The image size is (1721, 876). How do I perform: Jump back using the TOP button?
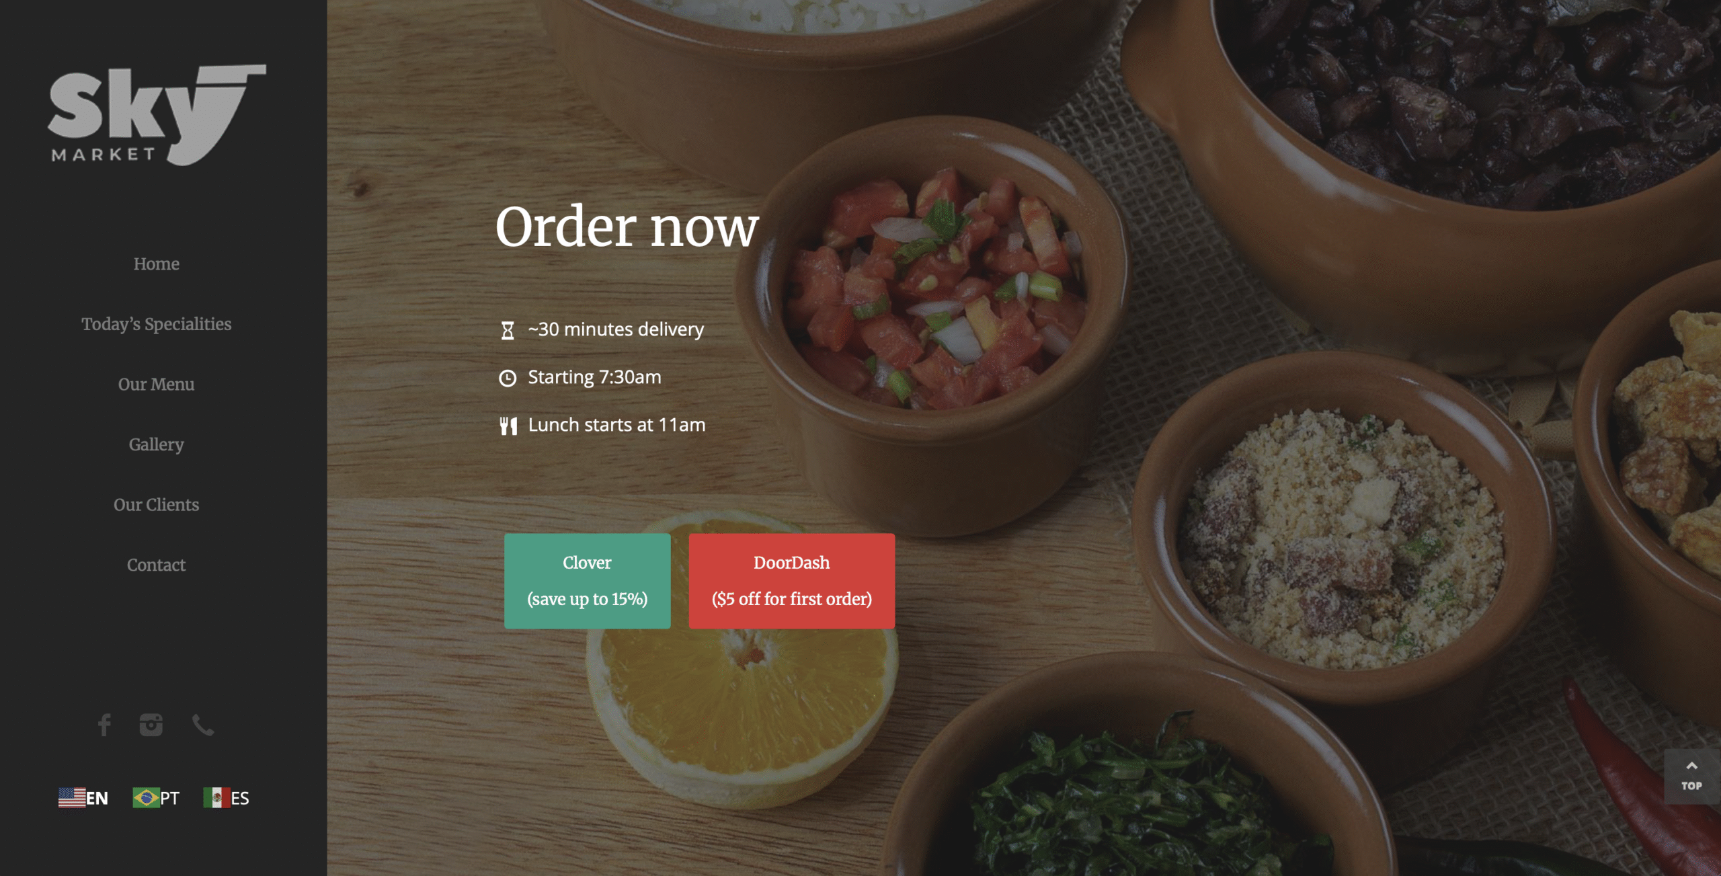click(1691, 777)
